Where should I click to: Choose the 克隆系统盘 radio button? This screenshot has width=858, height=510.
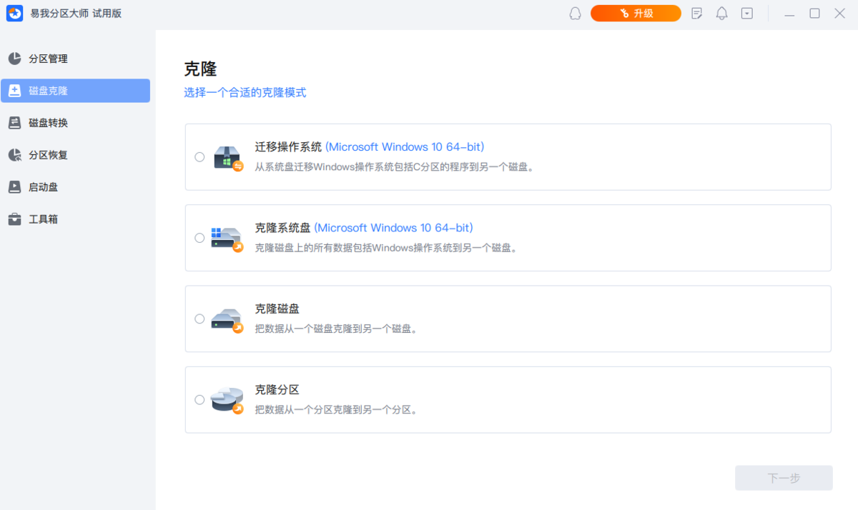(199, 238)
